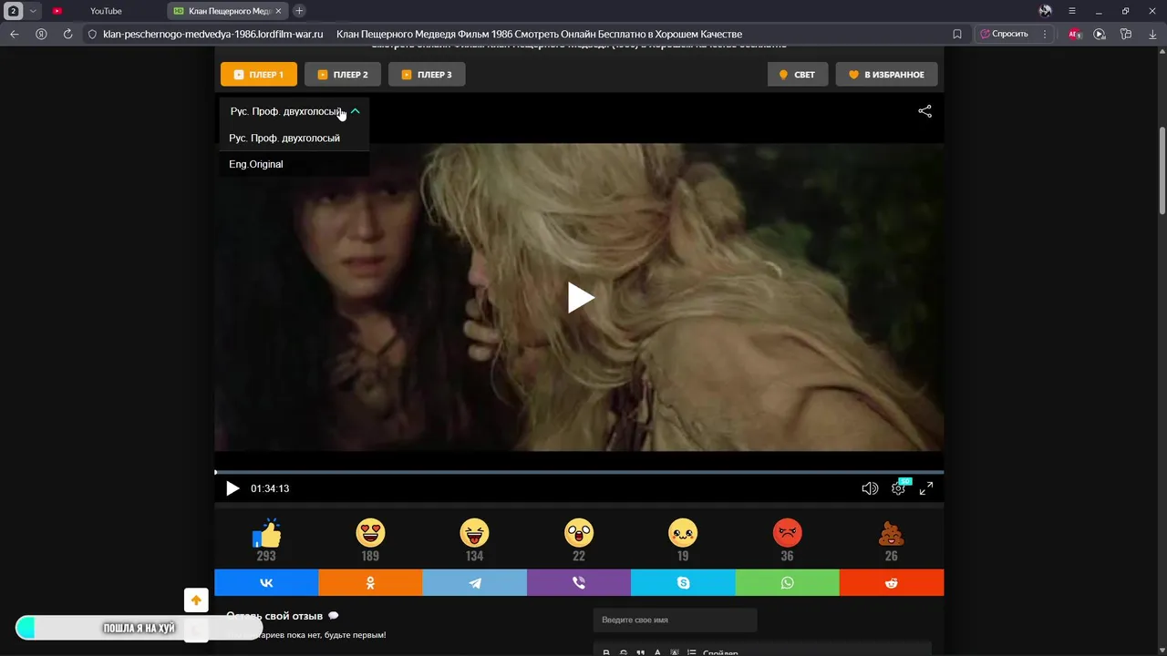This screenshot has height=656, width=1167.
Task: Click the Спросить assistant button
Action: click(1004, 34)
